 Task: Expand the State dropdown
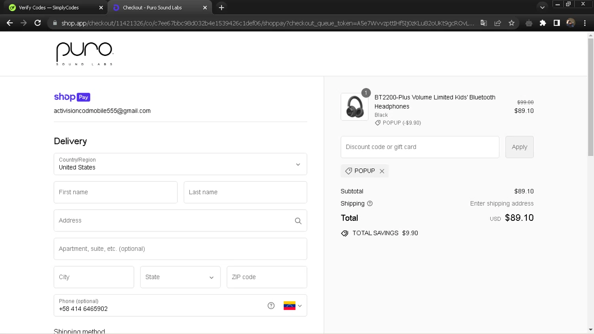[x=180, y=277]
